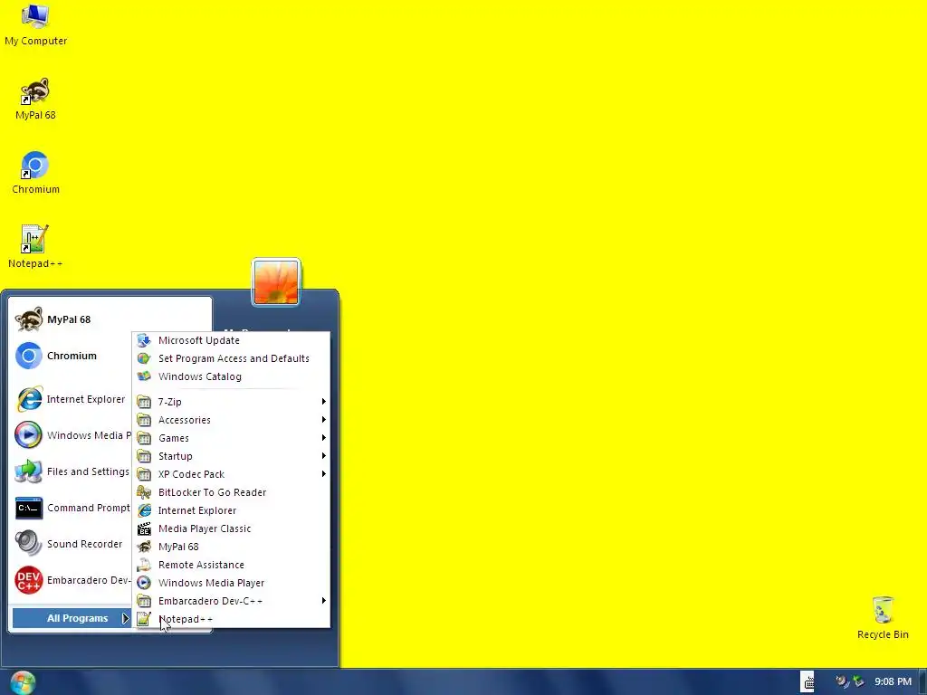
Task: Open Remote Assistance
Action: tap(232, 565)
